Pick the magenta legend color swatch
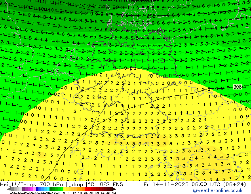This screenshot has height=194, width=251. point(32,189)
